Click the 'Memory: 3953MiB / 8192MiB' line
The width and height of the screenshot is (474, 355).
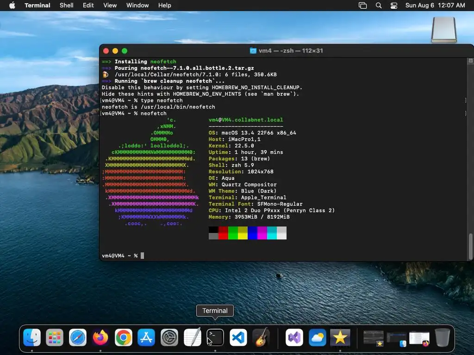click(249, 217)
